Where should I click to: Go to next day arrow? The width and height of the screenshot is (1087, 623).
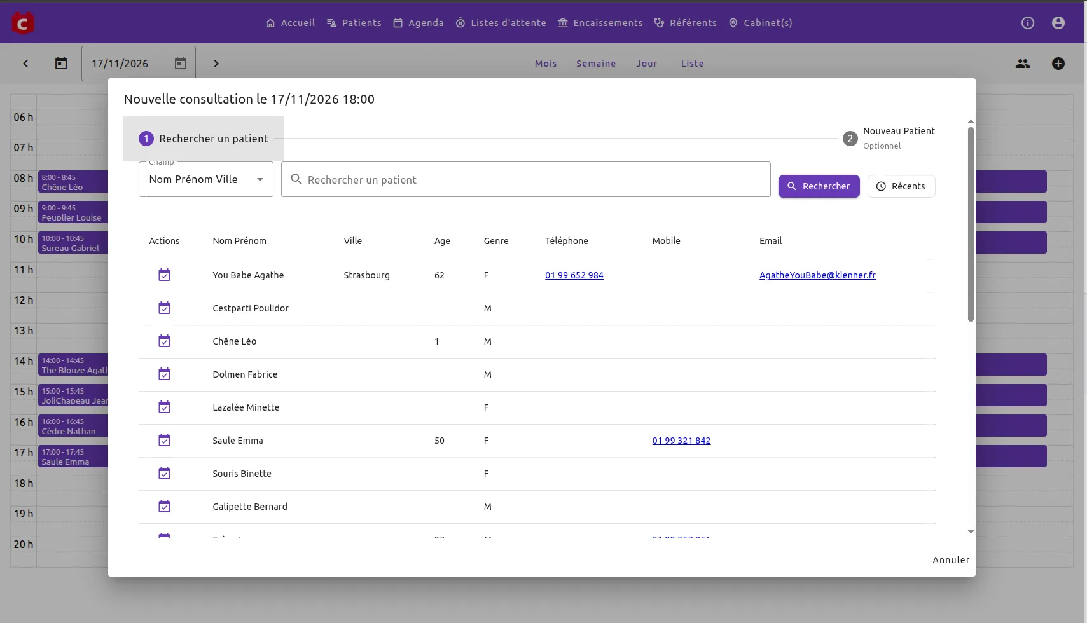216,64
